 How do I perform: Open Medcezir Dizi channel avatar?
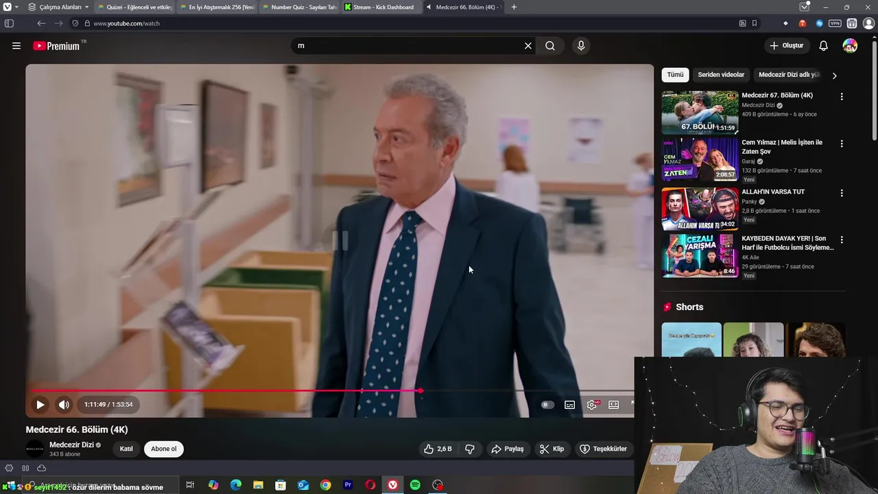[35, 449]
